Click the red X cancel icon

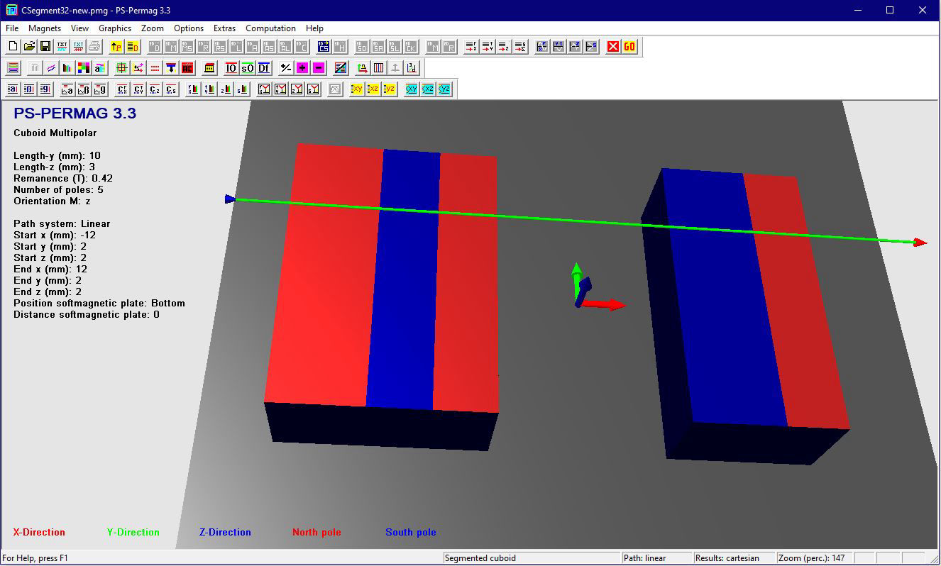pos(613,47)
